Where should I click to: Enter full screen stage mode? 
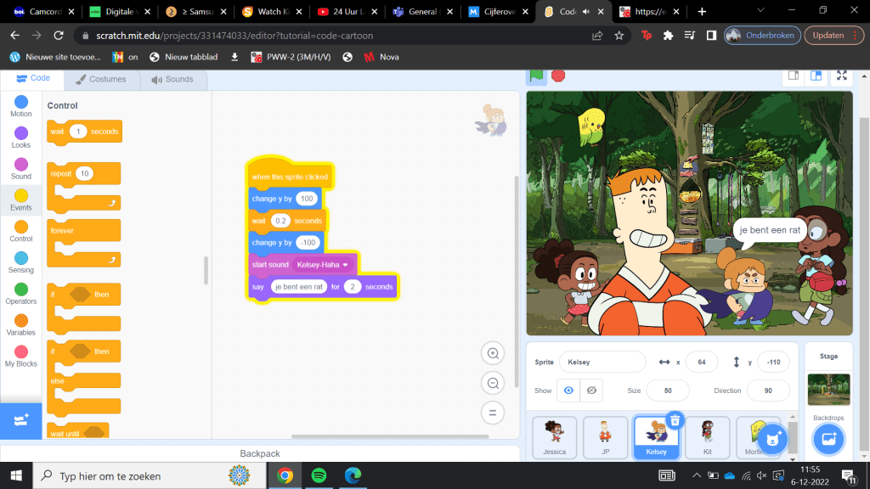click(841, 76)
